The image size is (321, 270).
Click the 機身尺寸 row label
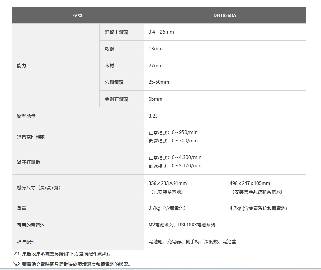click(x=39, y=187)
